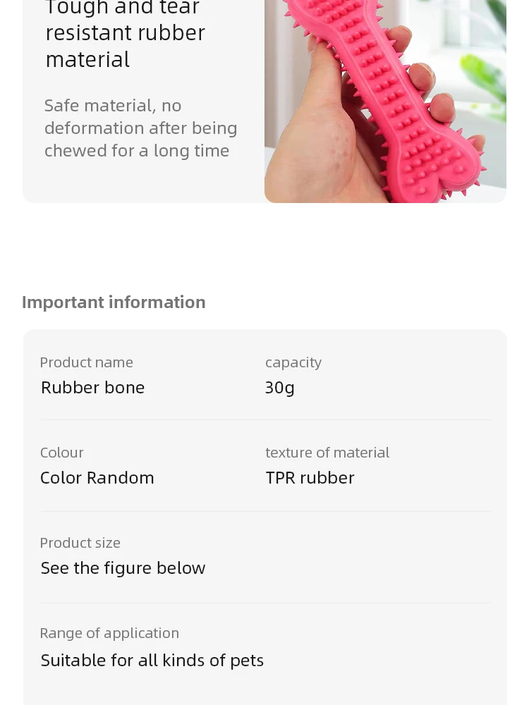Select the 'Color Random' value
The image size is (529, 705).
coord(97,477)
